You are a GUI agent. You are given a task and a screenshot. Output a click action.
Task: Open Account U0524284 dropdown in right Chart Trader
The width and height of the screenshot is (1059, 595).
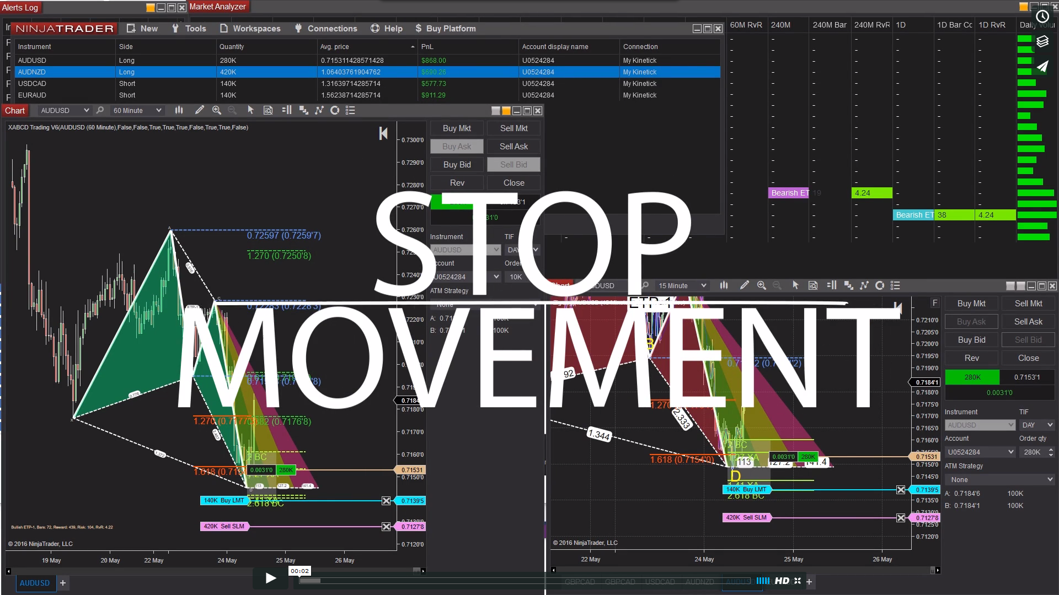pyautogui.click(x=980, y=452)
